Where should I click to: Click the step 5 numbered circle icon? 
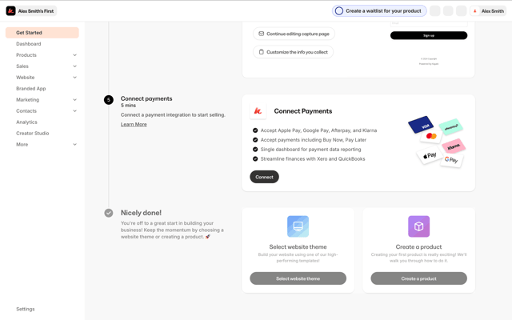(109, 100)
